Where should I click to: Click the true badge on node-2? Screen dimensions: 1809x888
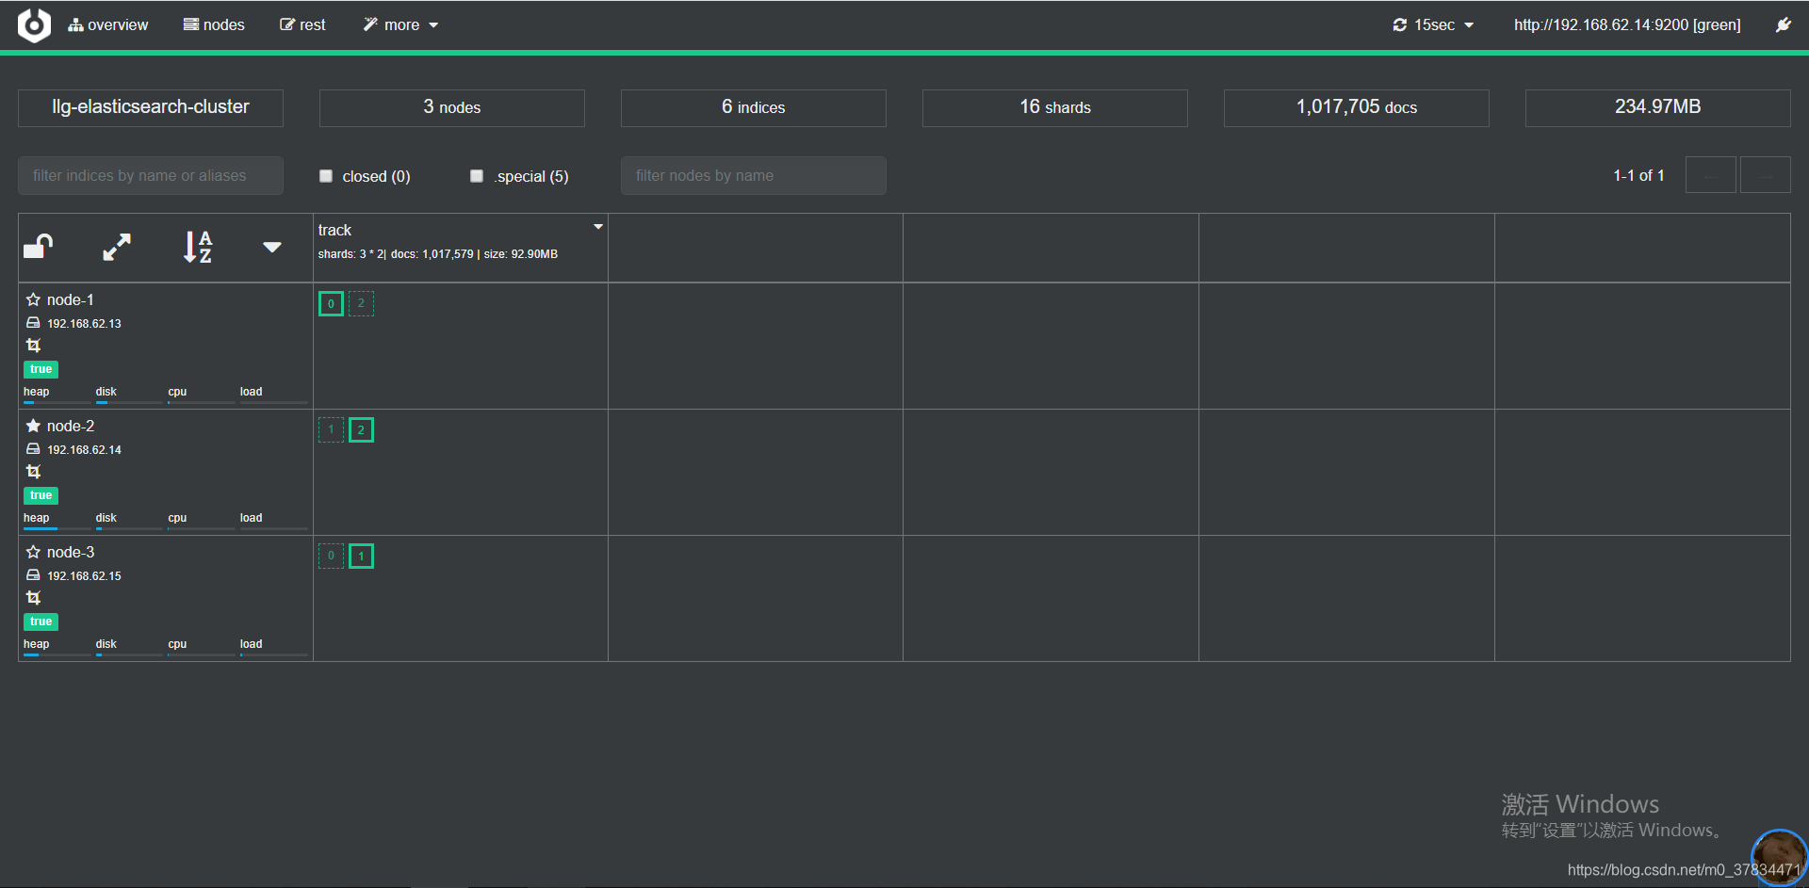click(41, 495)
